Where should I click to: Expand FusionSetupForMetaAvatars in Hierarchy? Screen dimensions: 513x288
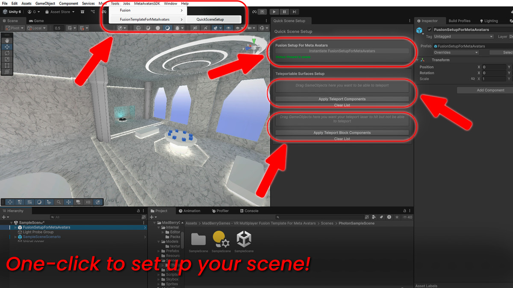coord(15,227)
